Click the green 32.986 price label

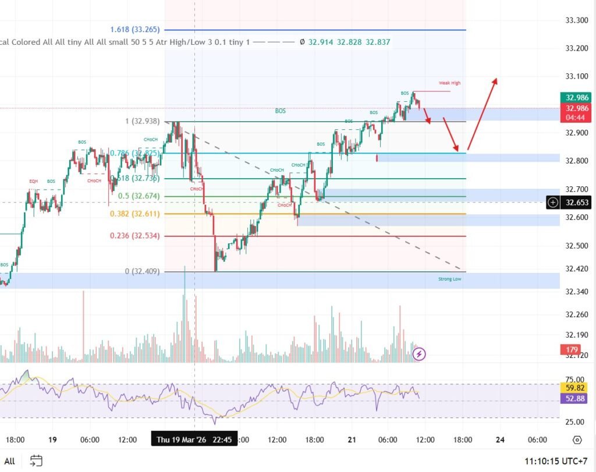pos(574,98)
